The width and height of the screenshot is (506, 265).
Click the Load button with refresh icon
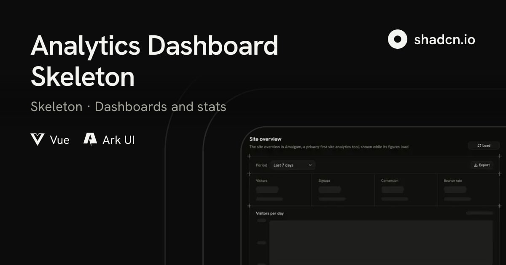click(x=484, y=146)
